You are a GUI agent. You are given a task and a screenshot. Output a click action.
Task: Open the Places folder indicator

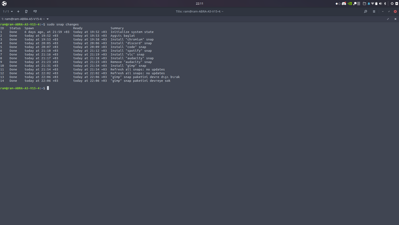click(364, 4)
